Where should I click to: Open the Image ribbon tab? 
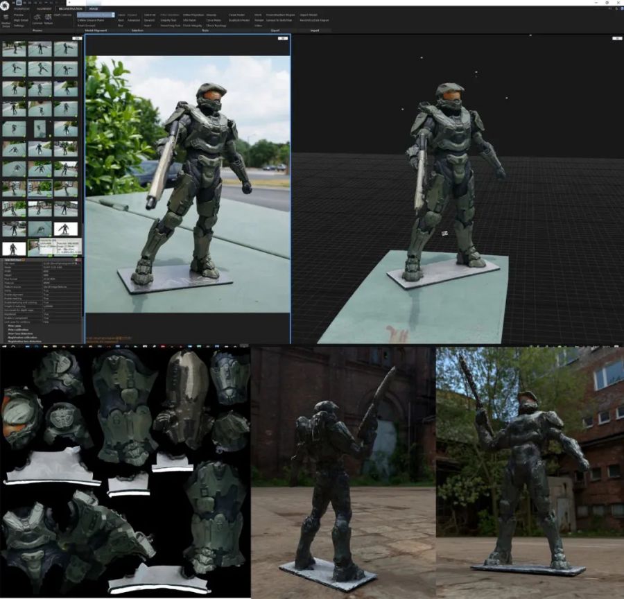[94, 8]
